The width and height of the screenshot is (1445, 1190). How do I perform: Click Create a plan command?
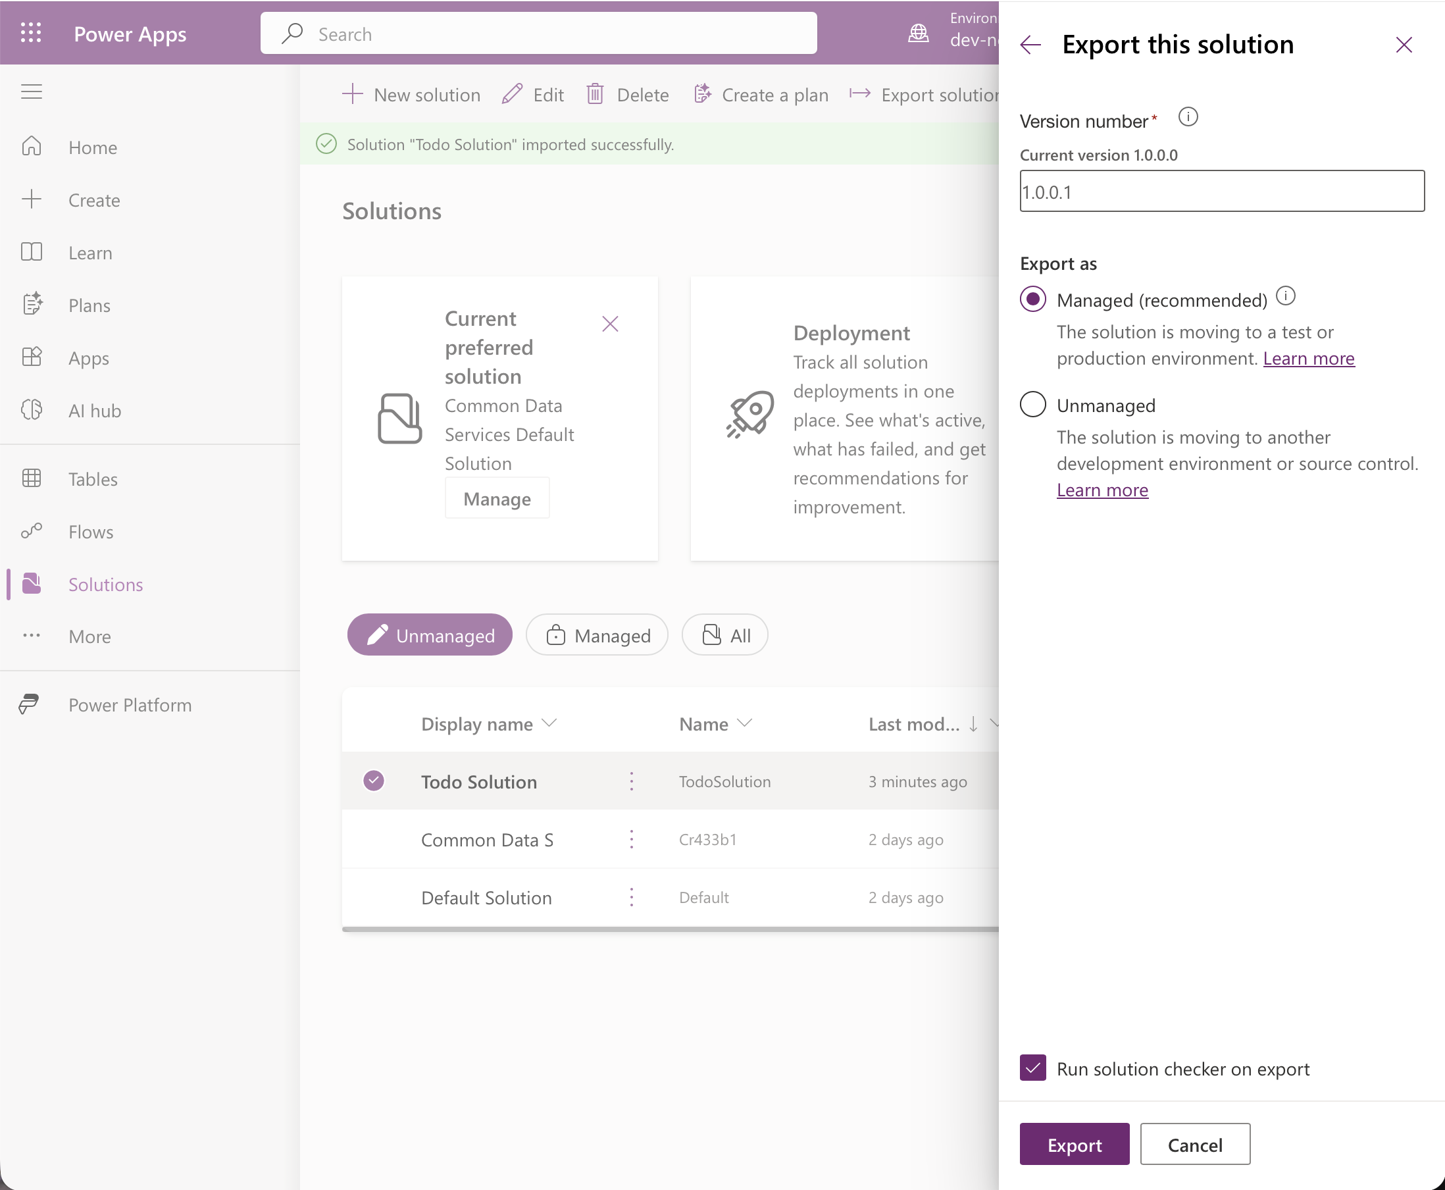tap(761, 95)
